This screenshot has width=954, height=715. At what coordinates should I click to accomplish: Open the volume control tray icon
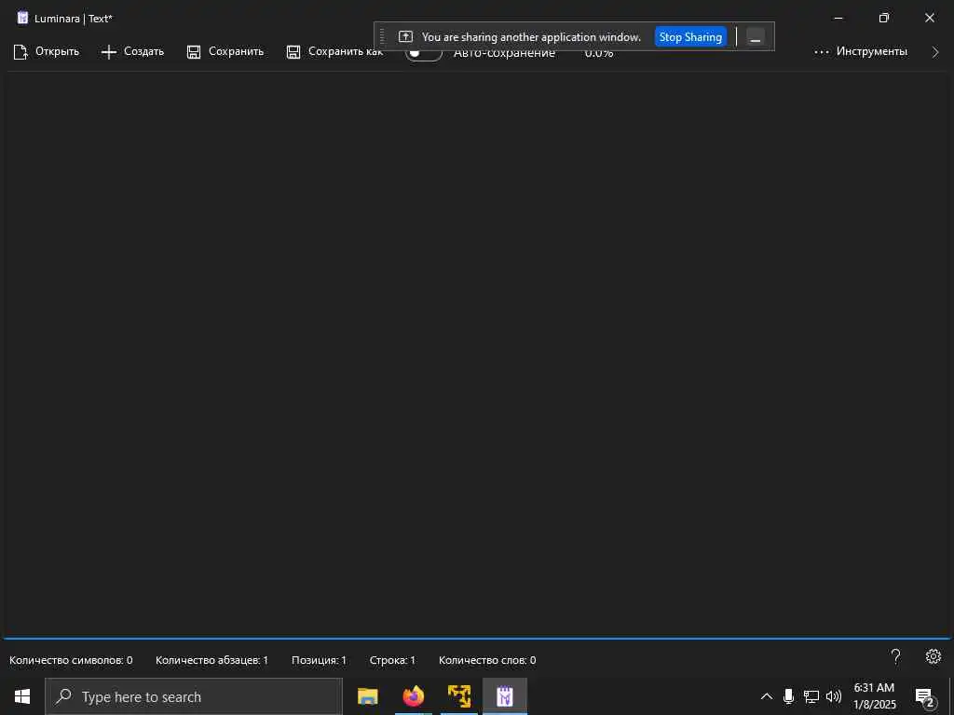(834, 696)
